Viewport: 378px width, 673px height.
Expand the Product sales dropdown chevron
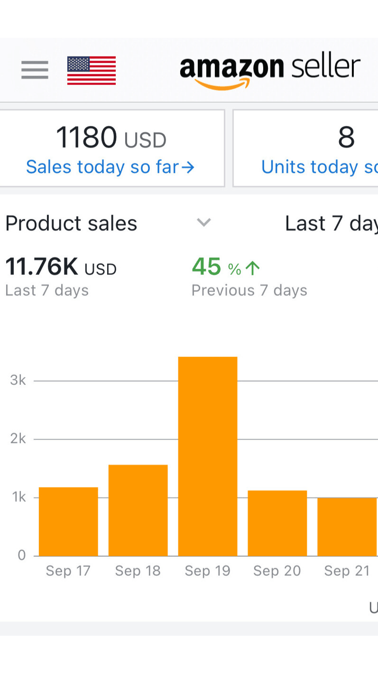(203, 222)
